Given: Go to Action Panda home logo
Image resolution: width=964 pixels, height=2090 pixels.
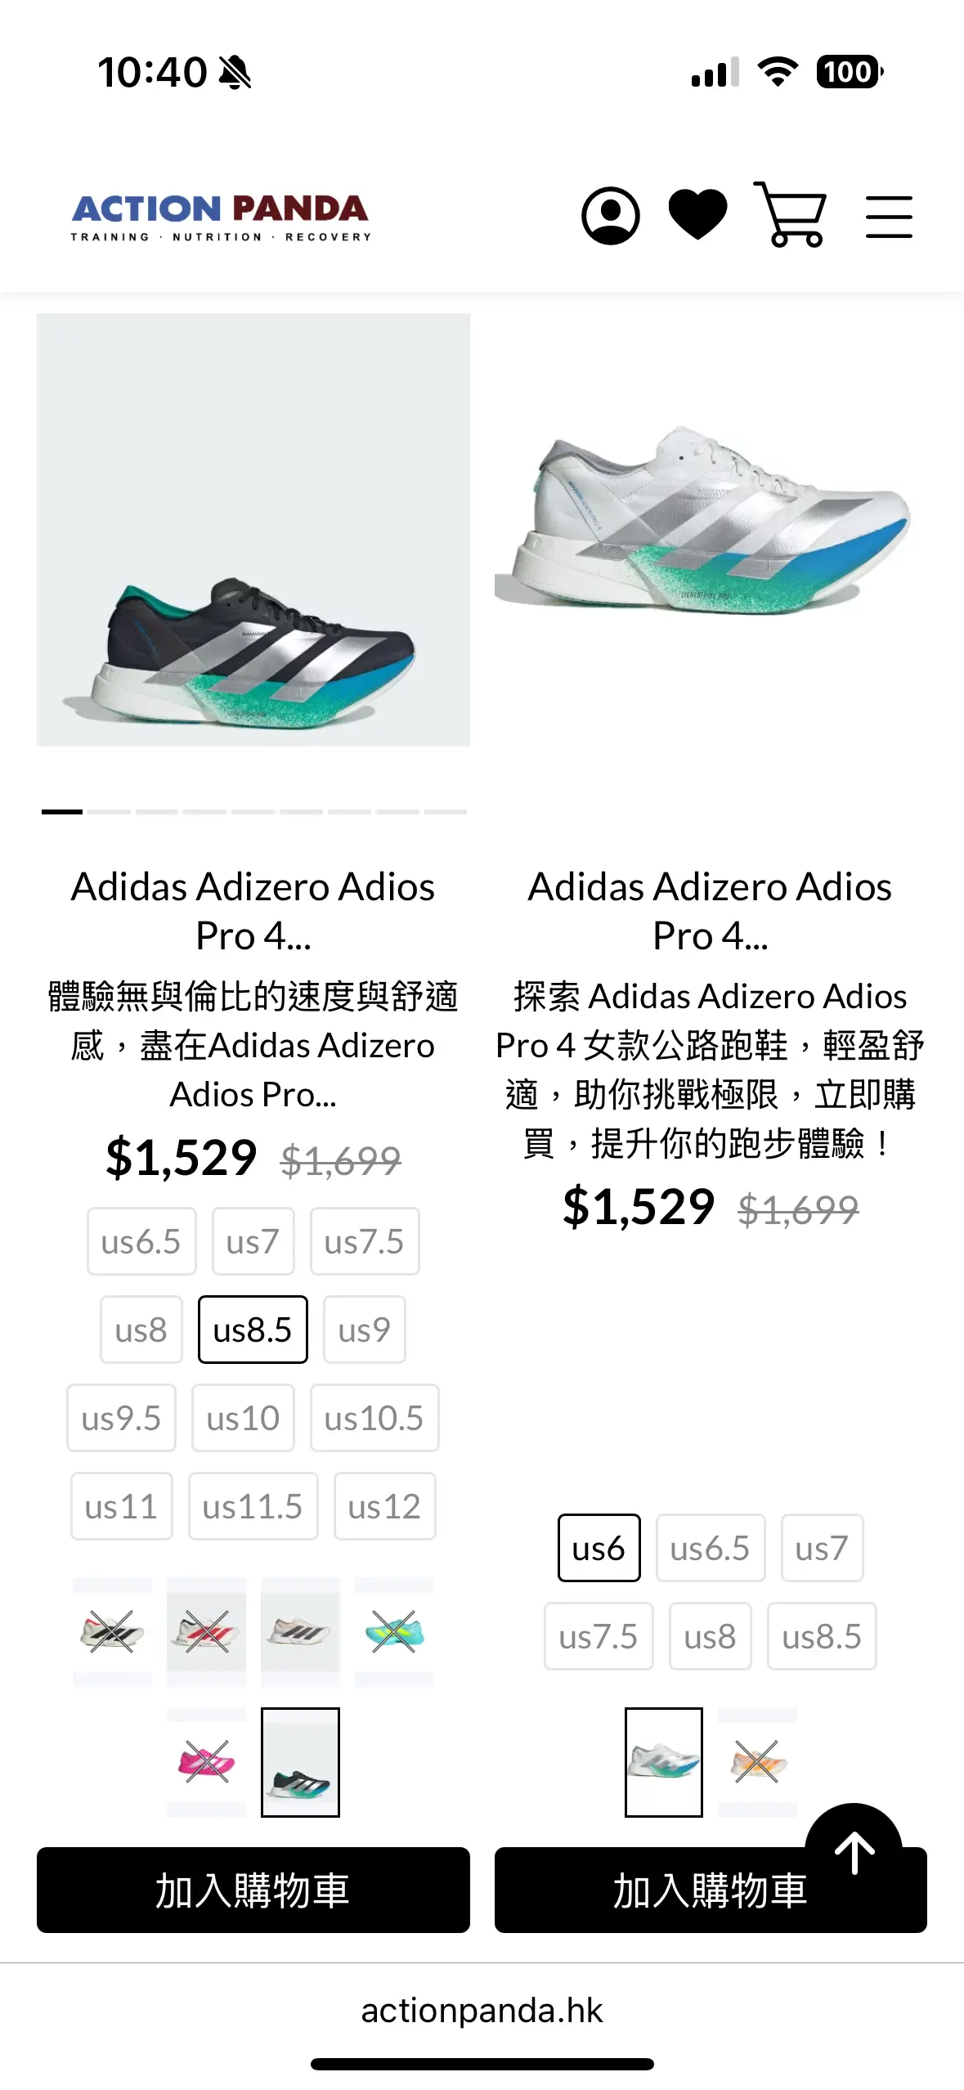Looking at the screenshot, I should point(221,218).
